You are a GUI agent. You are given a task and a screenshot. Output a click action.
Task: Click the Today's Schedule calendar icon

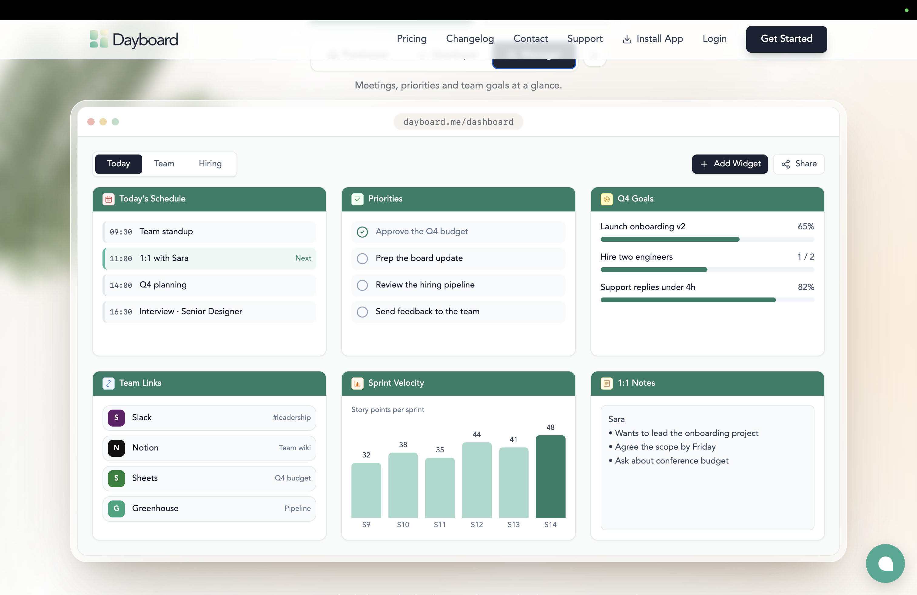click(108, 199)
